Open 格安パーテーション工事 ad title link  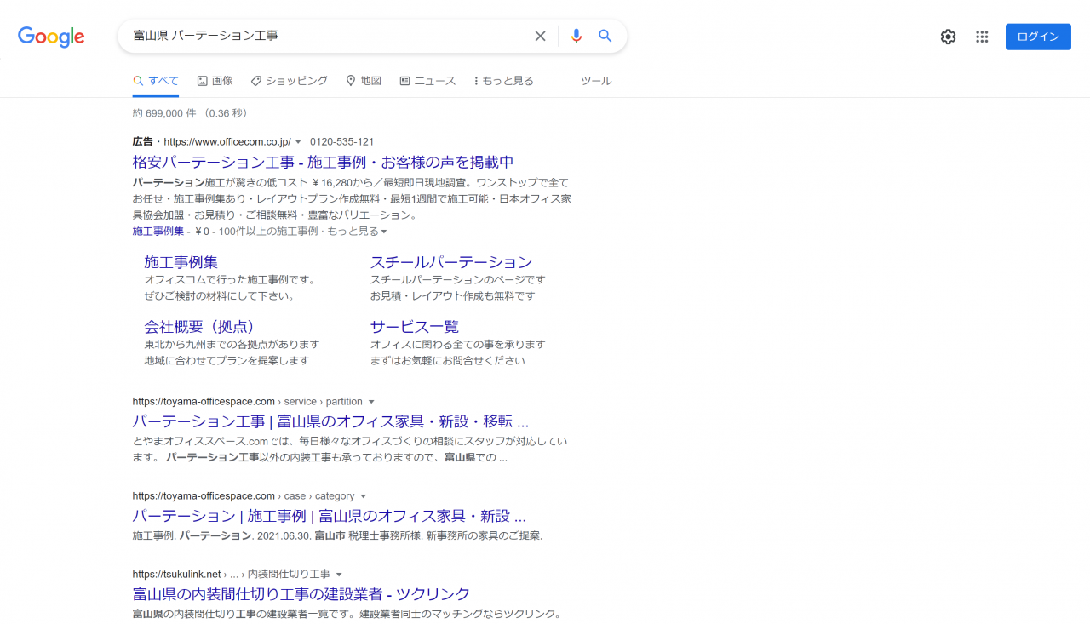[x=323, y=162]
